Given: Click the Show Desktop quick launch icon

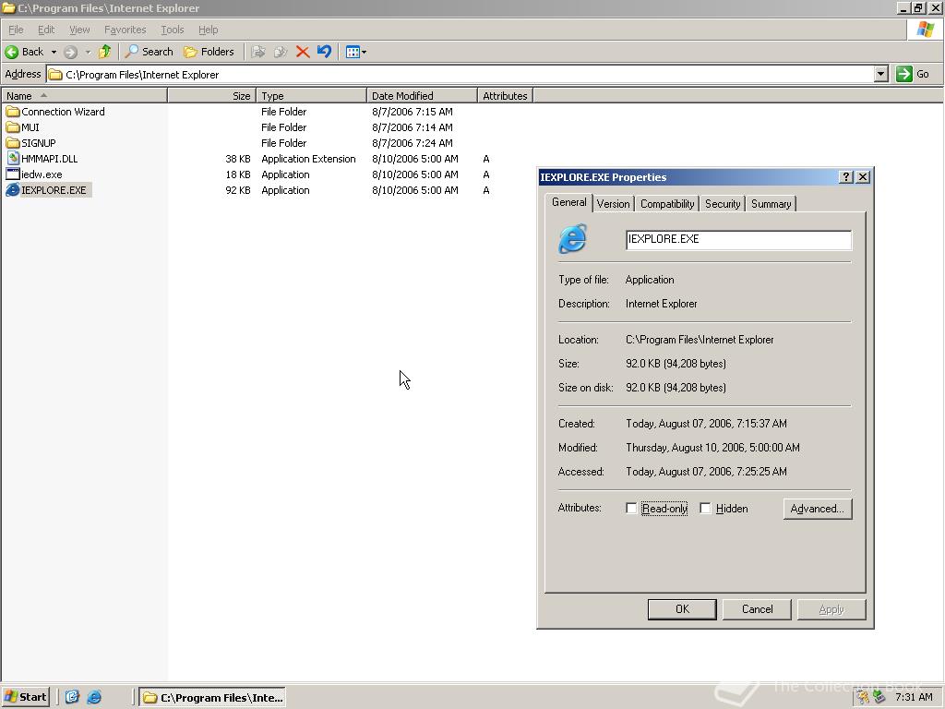Looking at the screenshot, I should [x=72, y=697].
